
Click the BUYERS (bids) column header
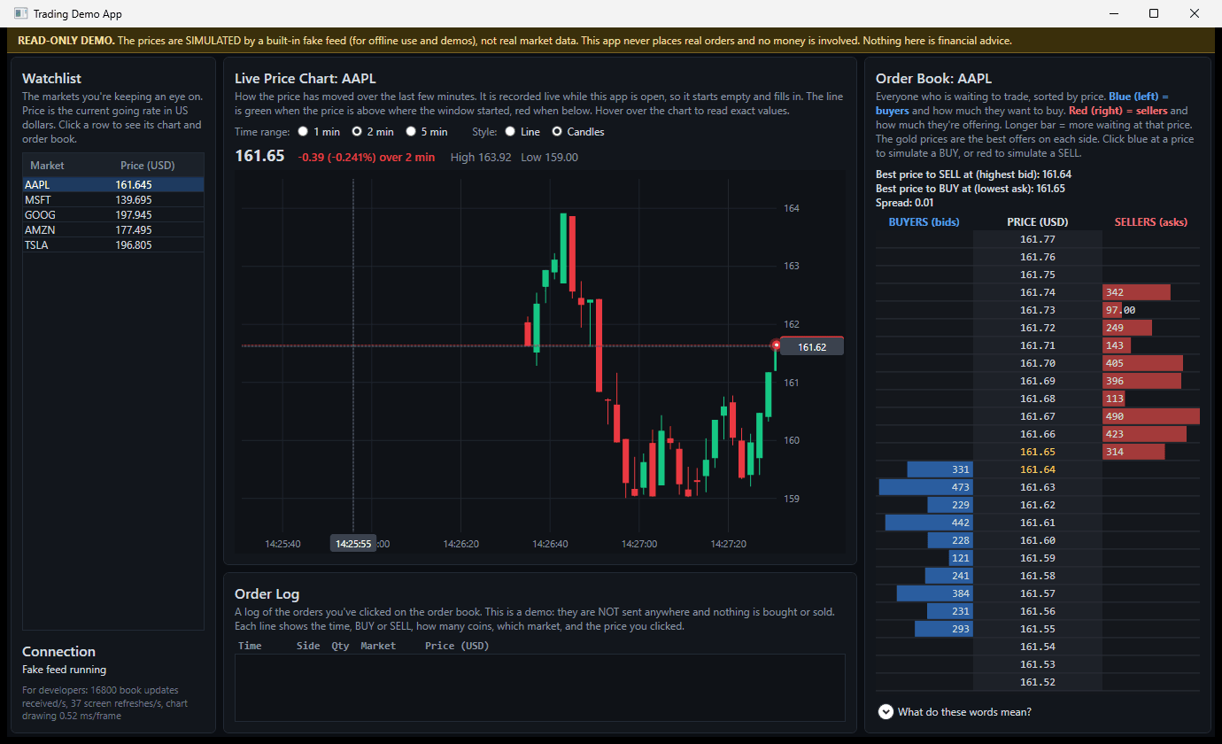tap(924, 222)
